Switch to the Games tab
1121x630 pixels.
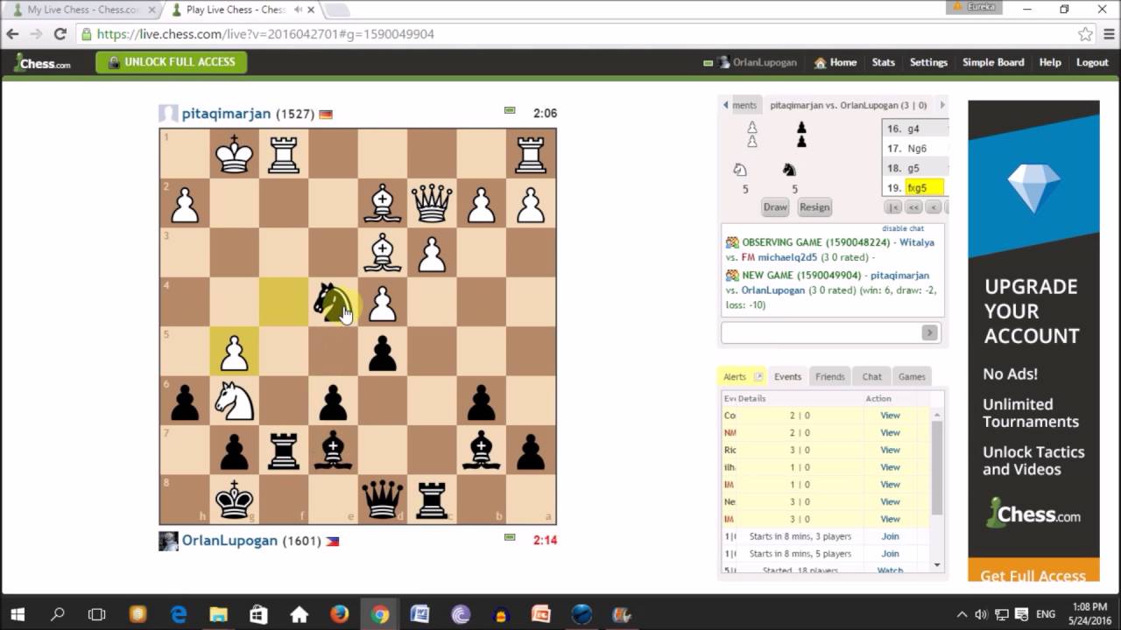click(x=912, y=377)
